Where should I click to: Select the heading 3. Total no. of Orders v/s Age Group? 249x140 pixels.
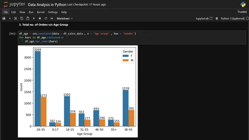44,24
